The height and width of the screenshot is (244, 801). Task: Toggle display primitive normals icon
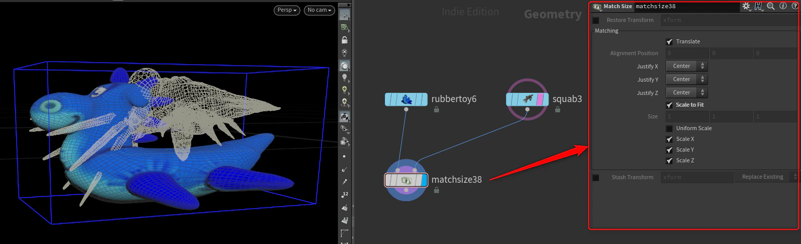[344, 207]
